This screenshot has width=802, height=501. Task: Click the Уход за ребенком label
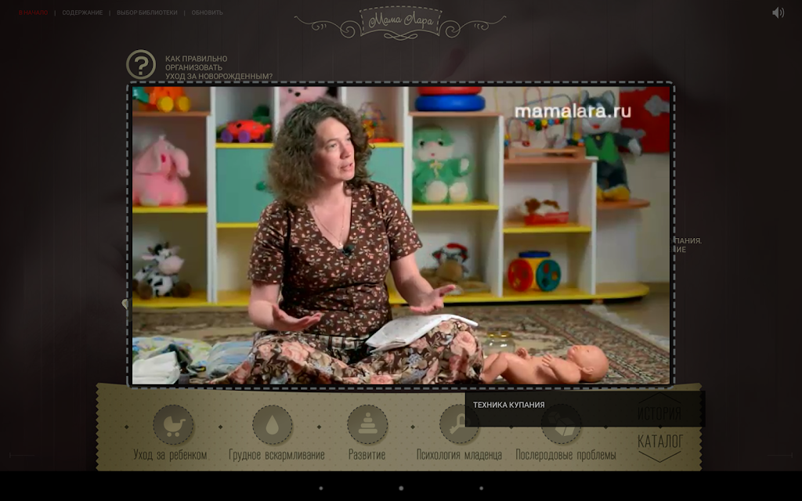point(170,455)
